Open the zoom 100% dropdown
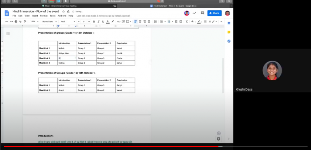311x150 pixels. 35,22
